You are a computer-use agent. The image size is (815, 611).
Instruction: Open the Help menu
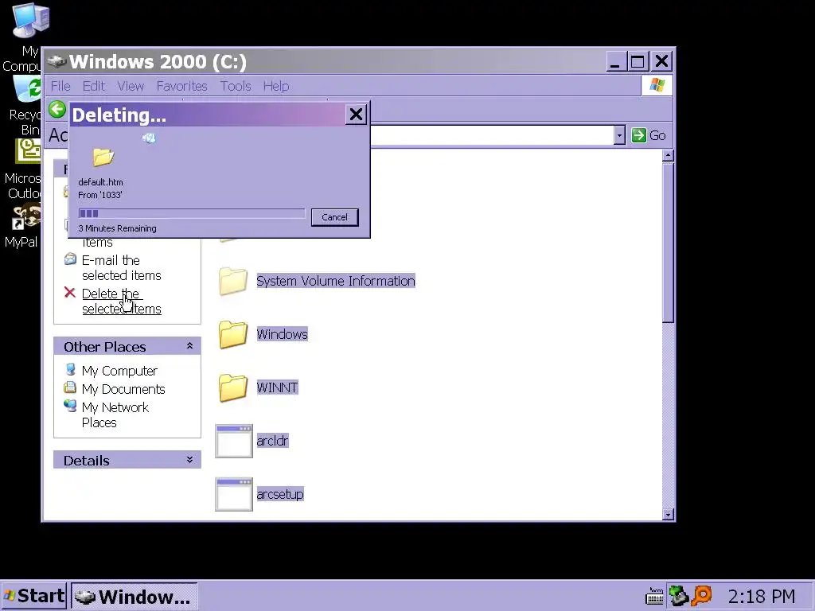[276, 86]
